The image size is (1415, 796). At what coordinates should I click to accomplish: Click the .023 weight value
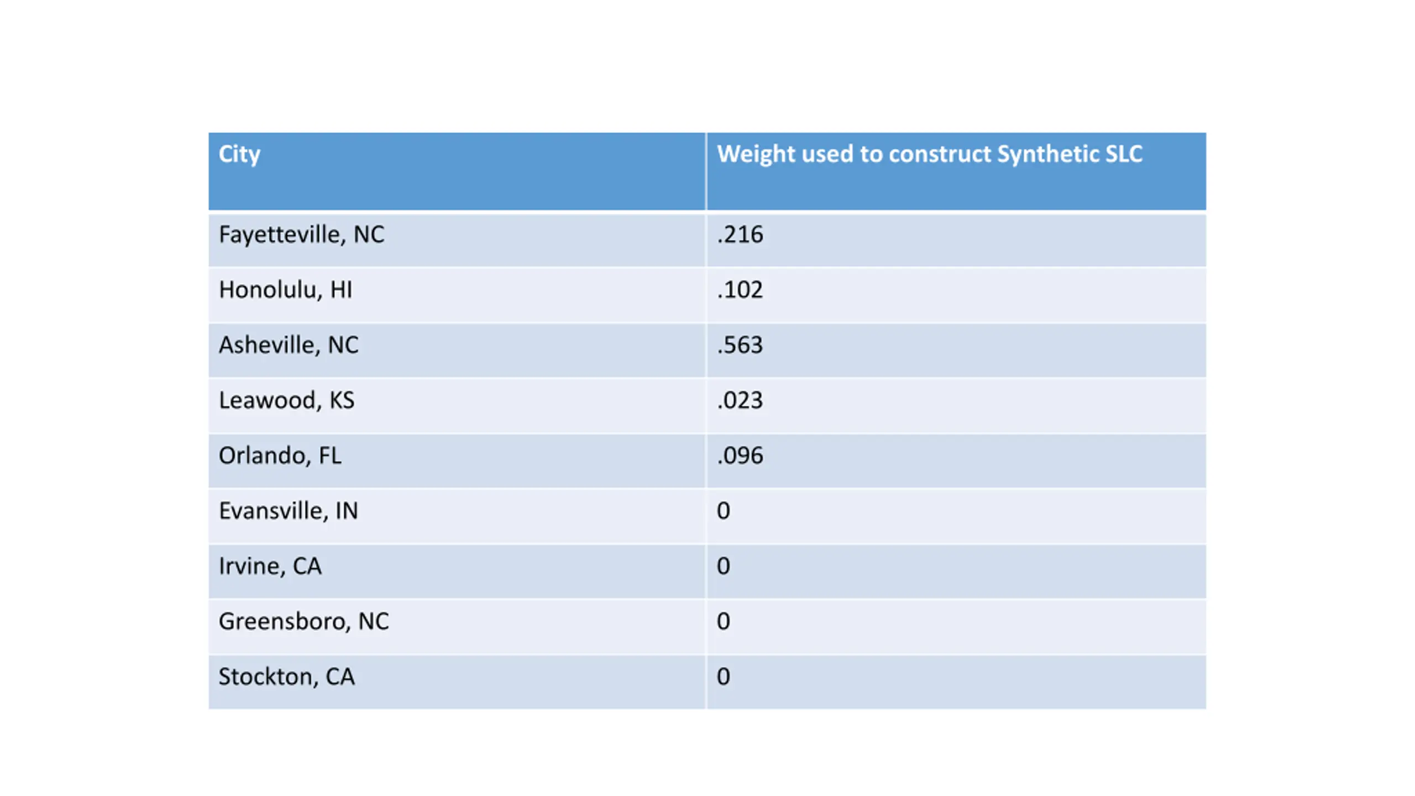[740, 400]
